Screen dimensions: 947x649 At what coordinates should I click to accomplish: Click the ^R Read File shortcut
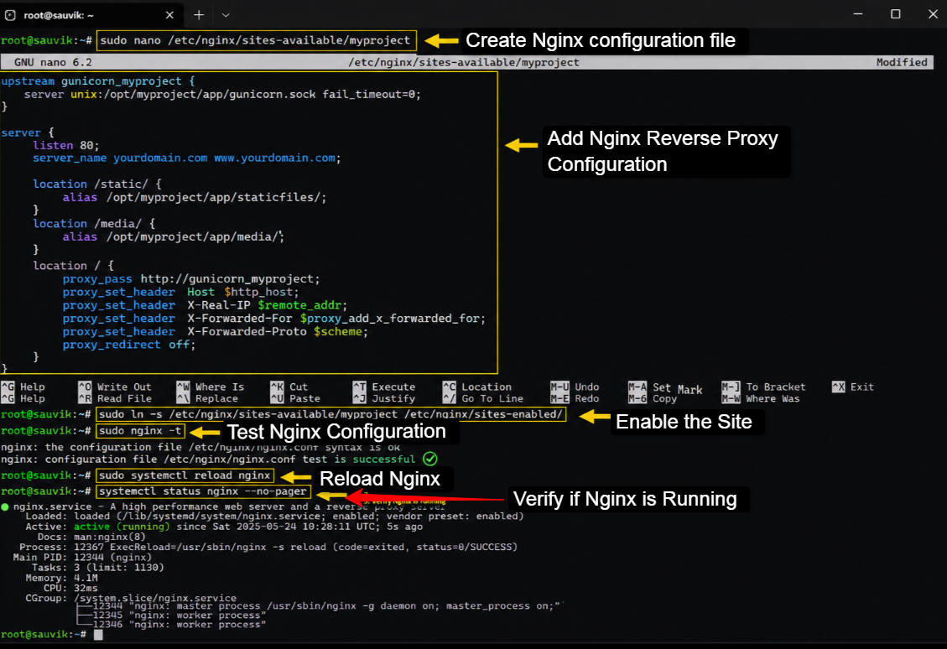(x=115, y=398)
